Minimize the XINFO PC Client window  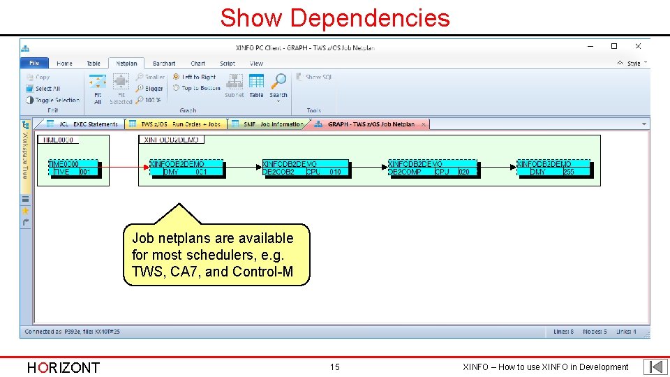point(590,46)
